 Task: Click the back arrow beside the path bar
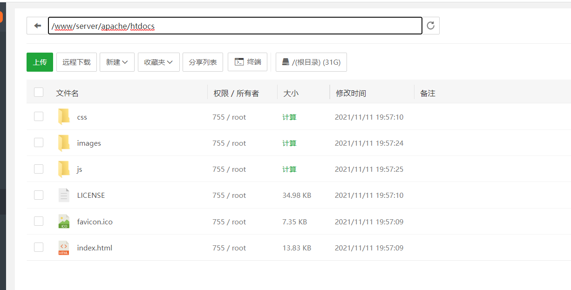click(37, 26)
